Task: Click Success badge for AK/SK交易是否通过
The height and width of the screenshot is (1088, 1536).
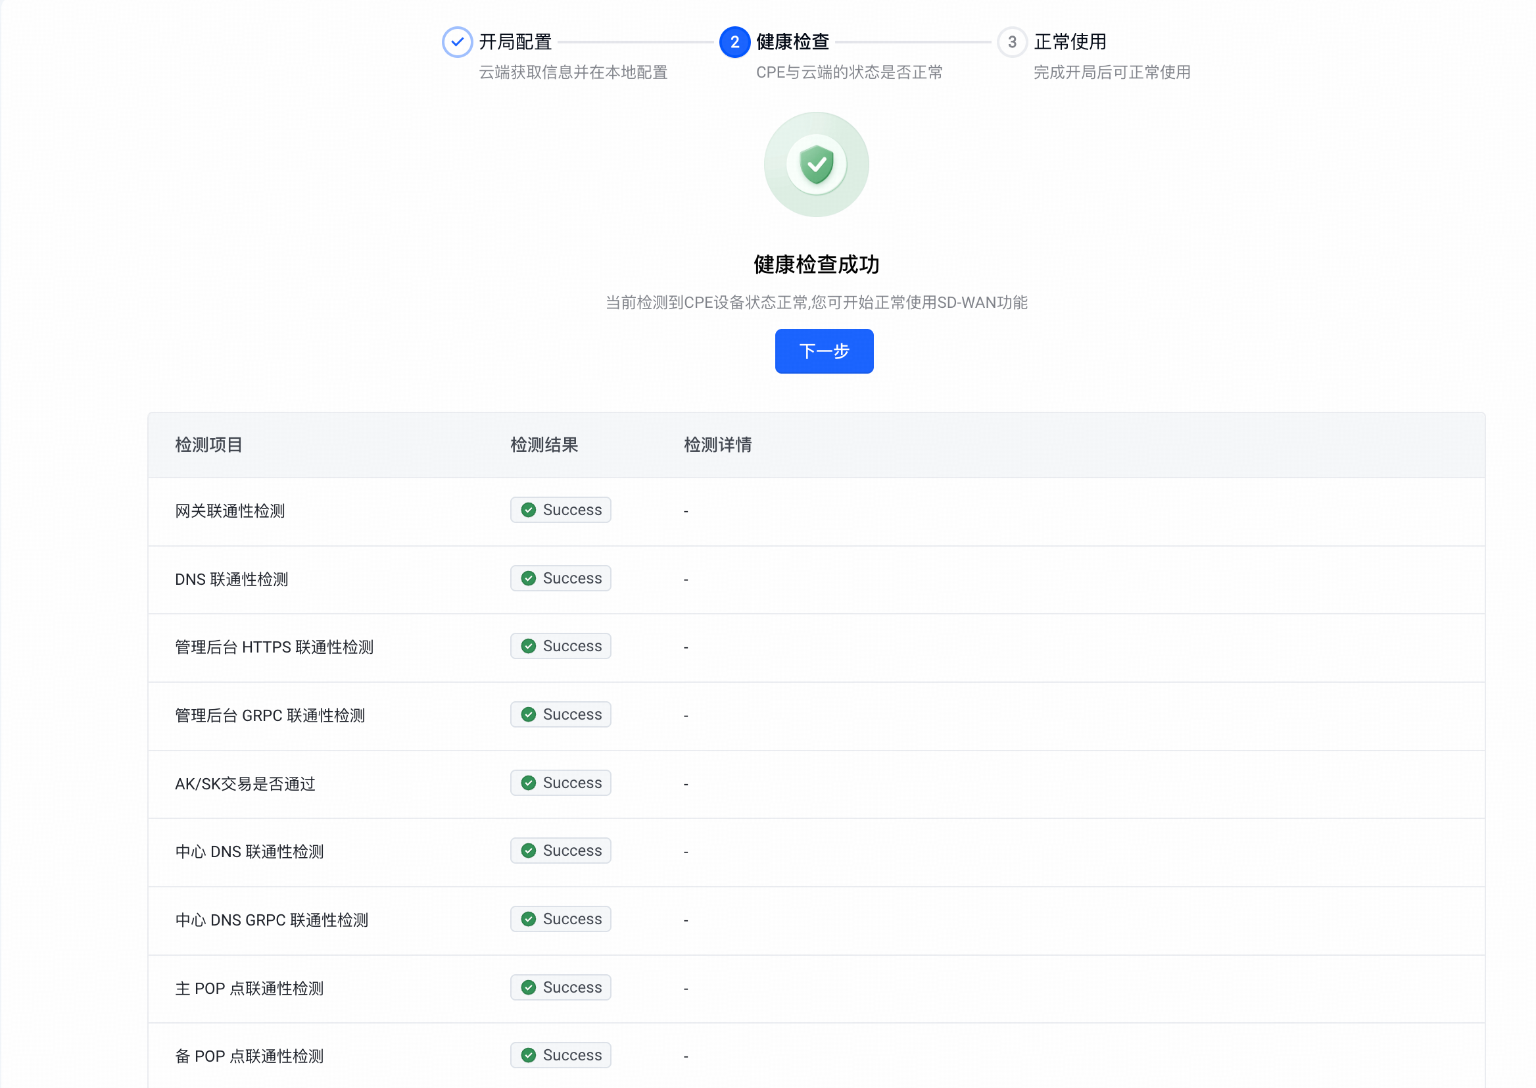Action: [x=560, y=783]
